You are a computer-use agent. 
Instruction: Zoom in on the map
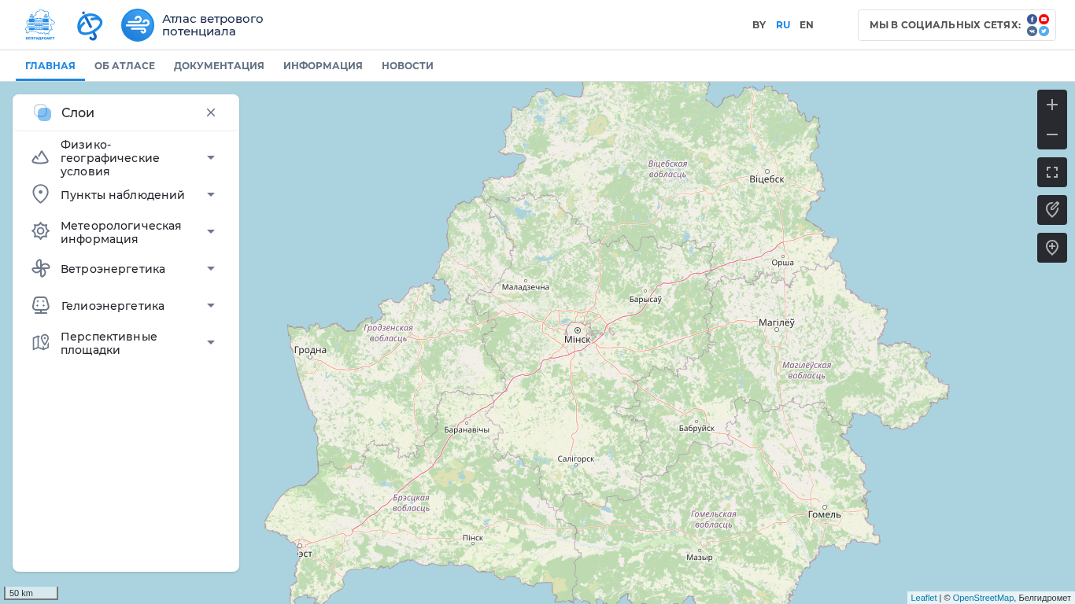[1051, 105]
